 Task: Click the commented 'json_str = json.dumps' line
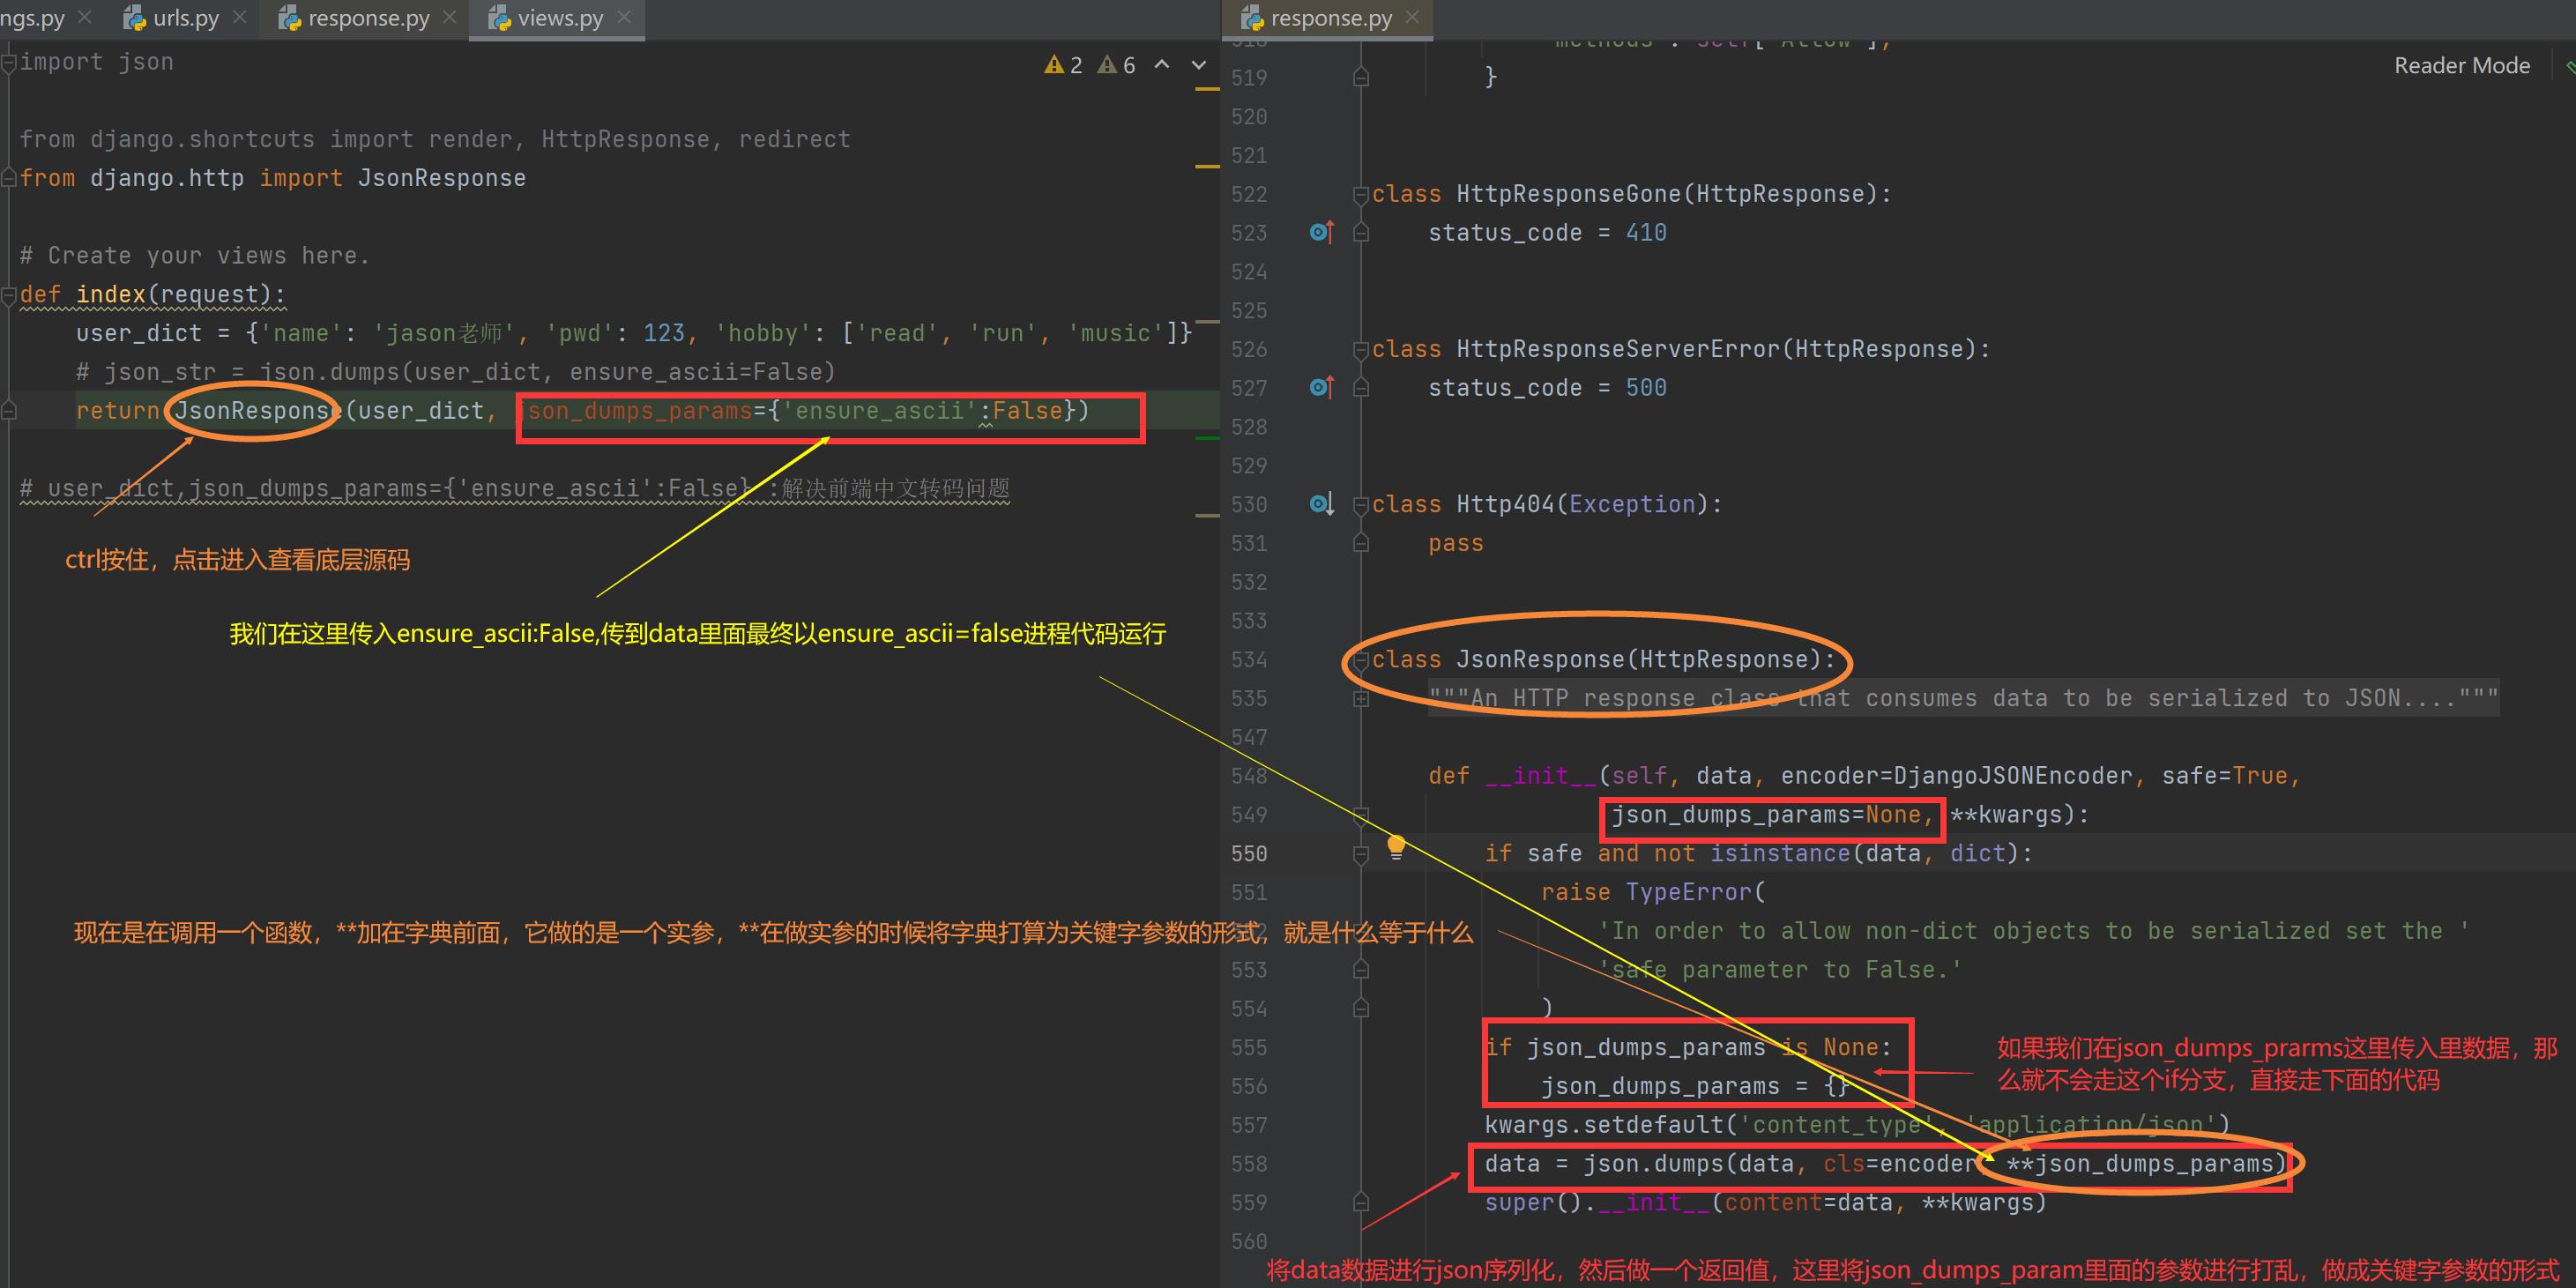click(455, 372)
